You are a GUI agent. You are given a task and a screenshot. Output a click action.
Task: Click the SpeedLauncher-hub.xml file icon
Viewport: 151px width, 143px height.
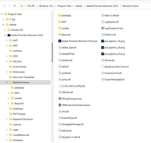tap(103, 67)
